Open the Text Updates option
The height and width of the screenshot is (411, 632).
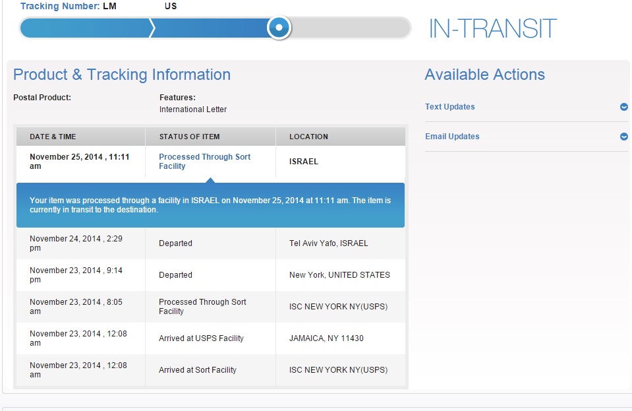(x=450, y=107)
